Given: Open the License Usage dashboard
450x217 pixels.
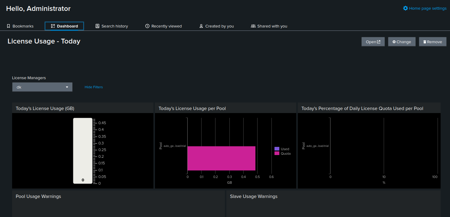Looking at the screenshot, I should click(373, 41).
